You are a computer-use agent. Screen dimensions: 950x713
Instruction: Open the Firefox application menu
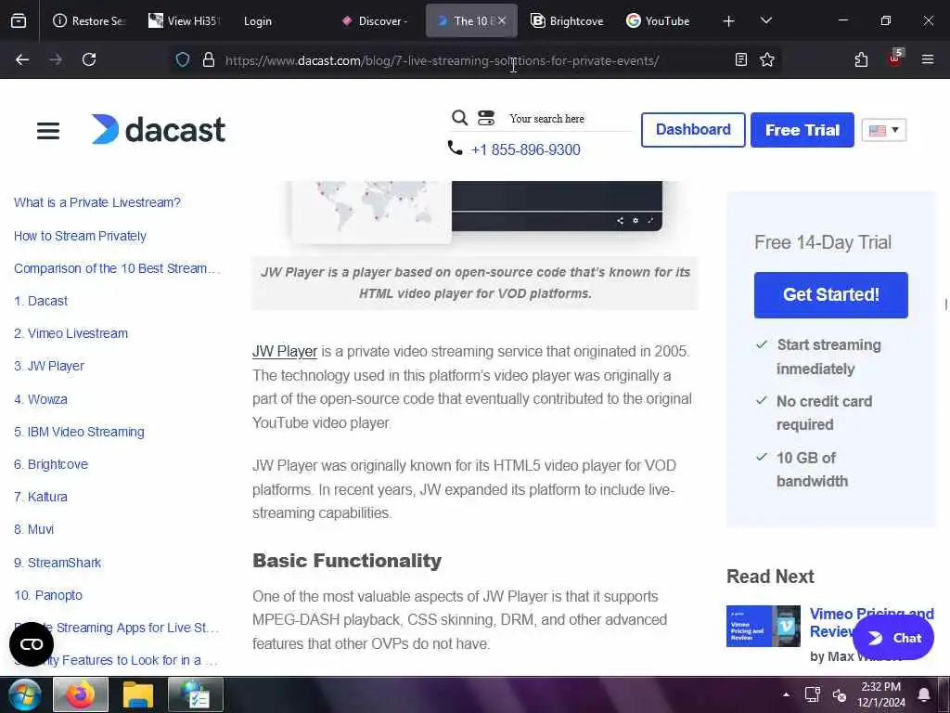coord(928,59)
